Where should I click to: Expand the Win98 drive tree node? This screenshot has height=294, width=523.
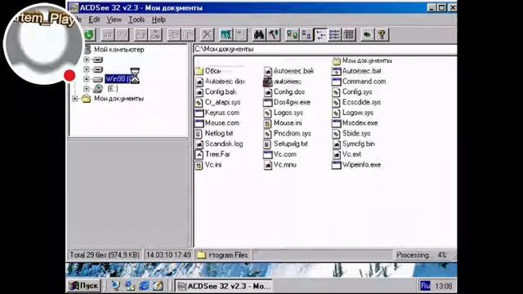coord(87,79)
